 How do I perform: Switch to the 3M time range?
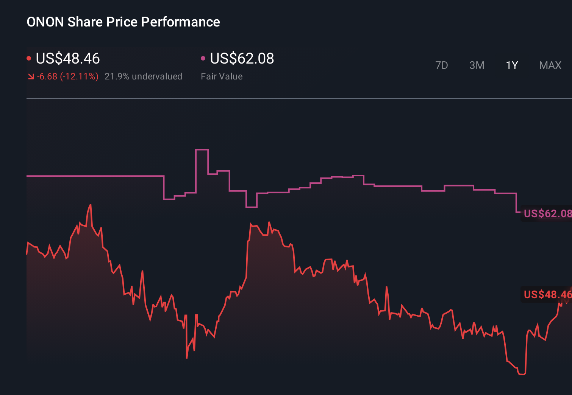(477, 65)
